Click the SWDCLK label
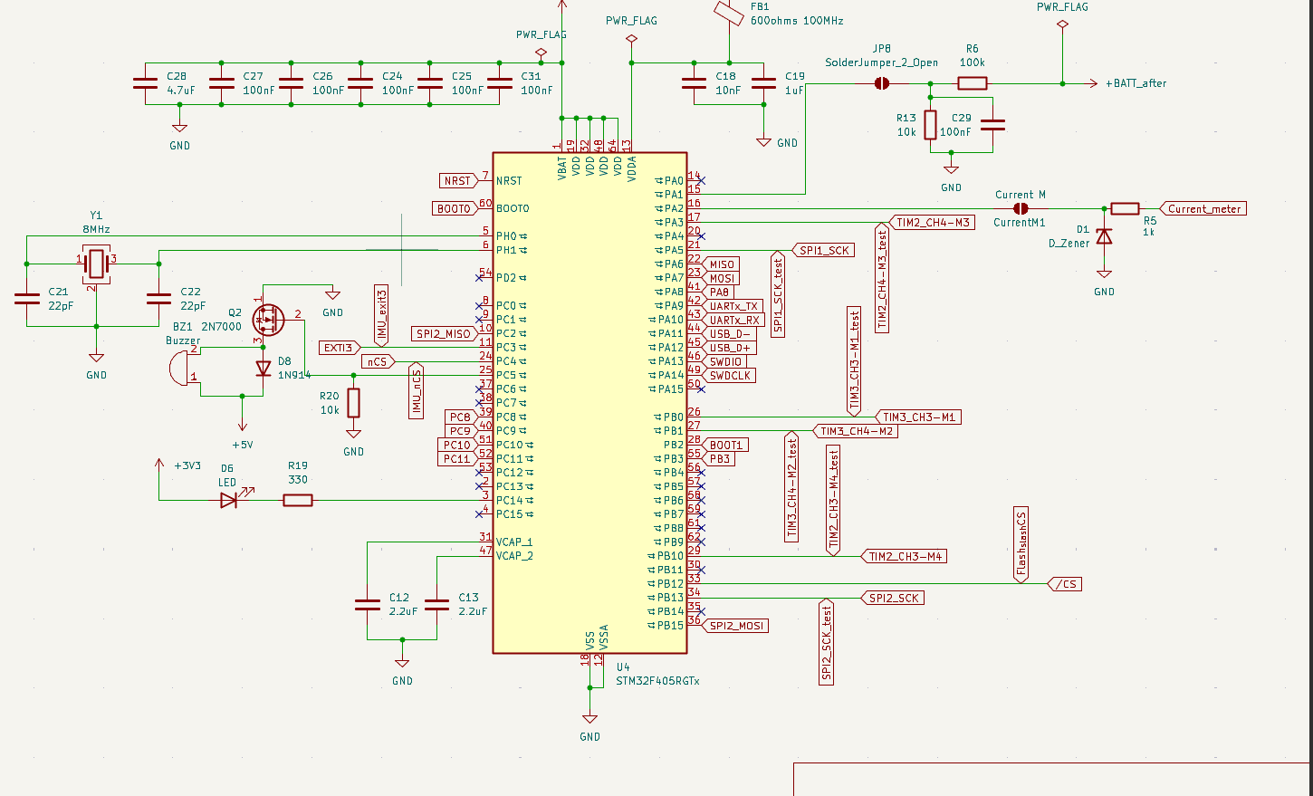This screenshot has width=1313, height=796. pyautogui.click(x=728, y=376)
